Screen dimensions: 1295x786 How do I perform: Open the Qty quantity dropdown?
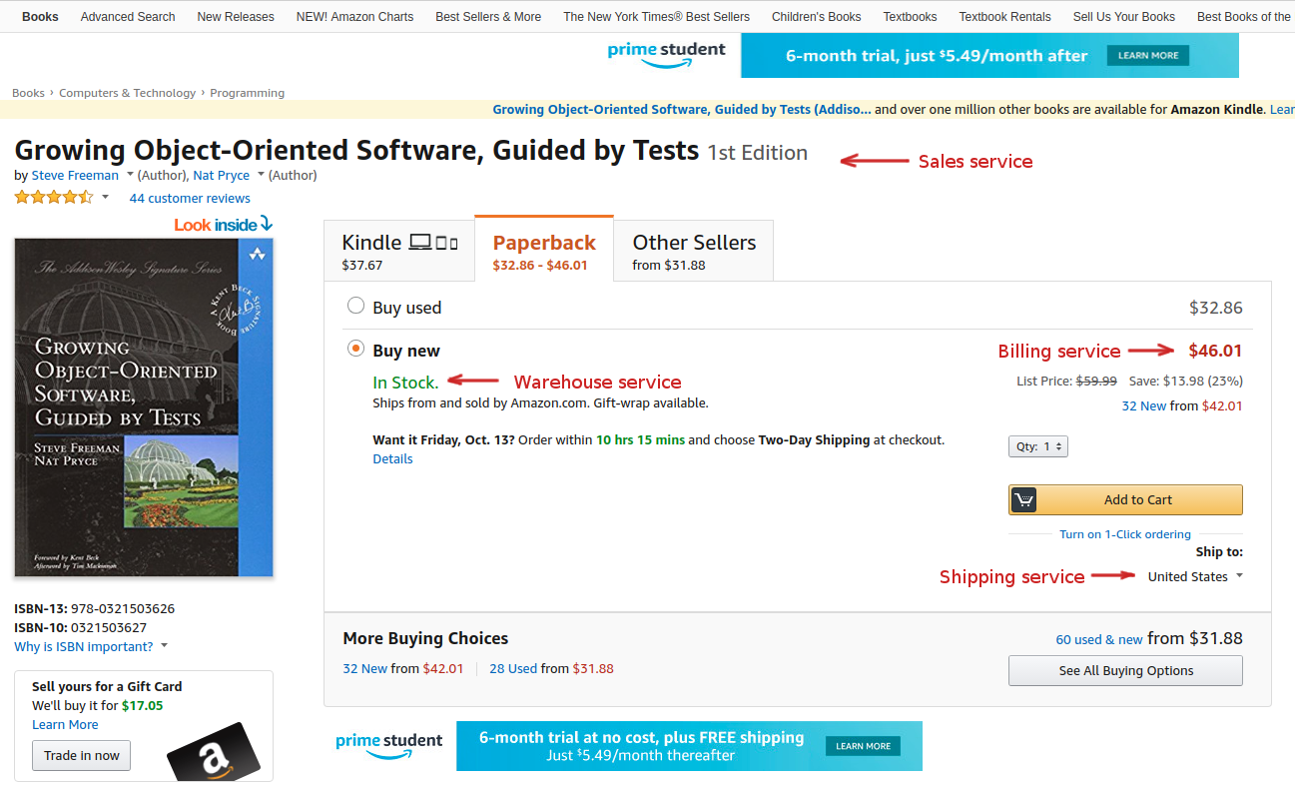(x=1037, y=447)
